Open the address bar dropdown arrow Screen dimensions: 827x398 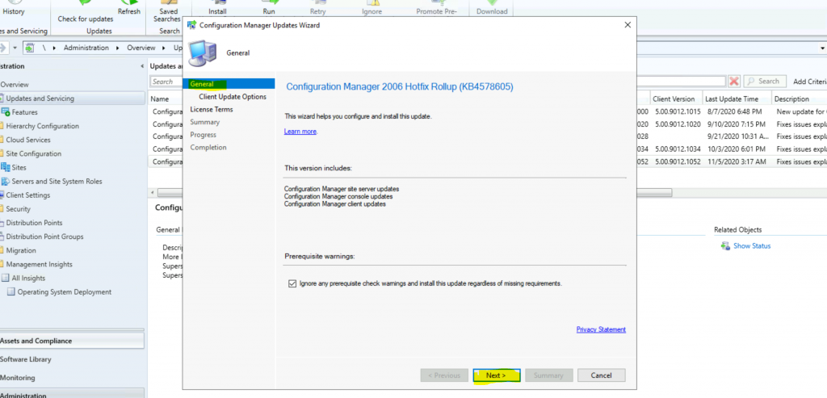pyautogui.click(x=822, y=48)
